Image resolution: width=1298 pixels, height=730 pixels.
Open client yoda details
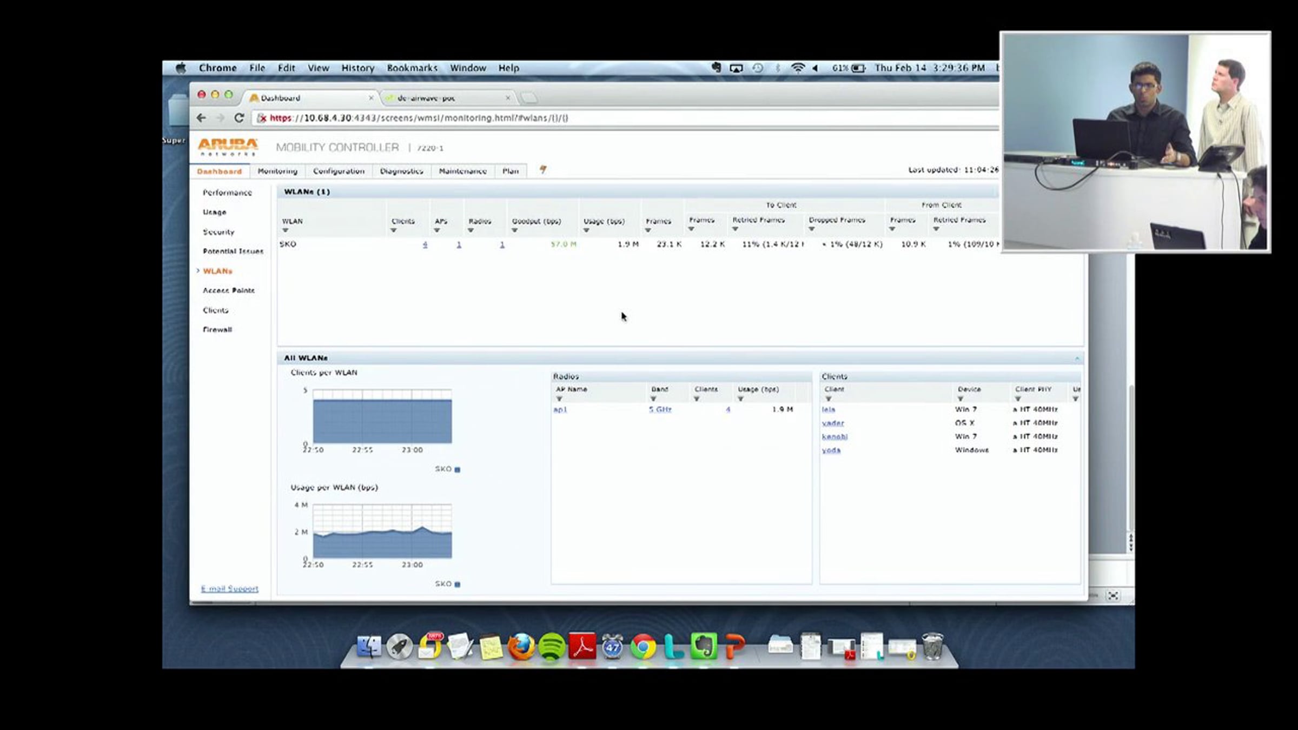pyautogui.click(x=831, y=450)
